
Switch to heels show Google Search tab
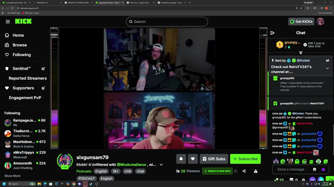tap(140, 3)
